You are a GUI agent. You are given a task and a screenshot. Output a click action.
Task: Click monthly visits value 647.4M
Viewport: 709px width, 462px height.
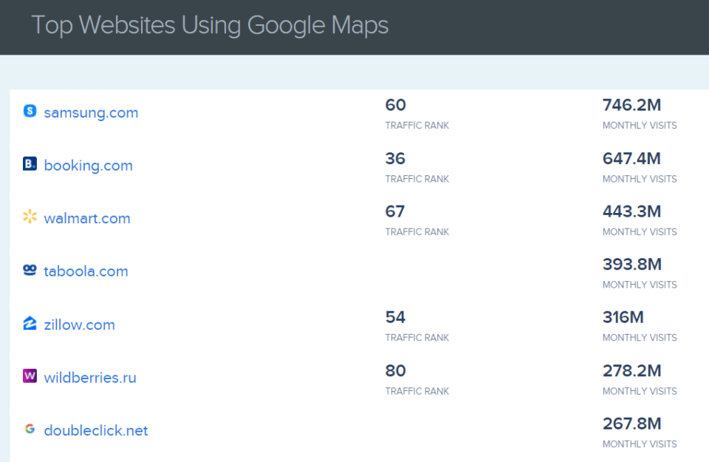click(x=631, y=158)
